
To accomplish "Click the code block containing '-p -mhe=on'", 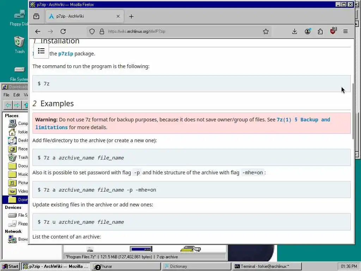I will pyautogui.click(x=191, y=189).
